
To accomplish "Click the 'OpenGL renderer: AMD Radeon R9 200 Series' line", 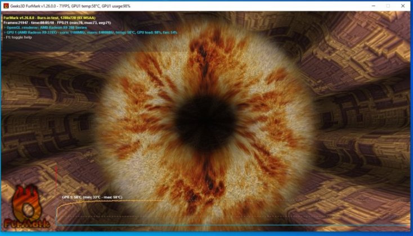I will [x=45, y=28].
